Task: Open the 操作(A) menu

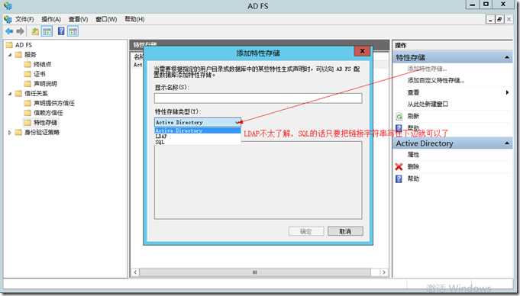Action: point(51,19)
